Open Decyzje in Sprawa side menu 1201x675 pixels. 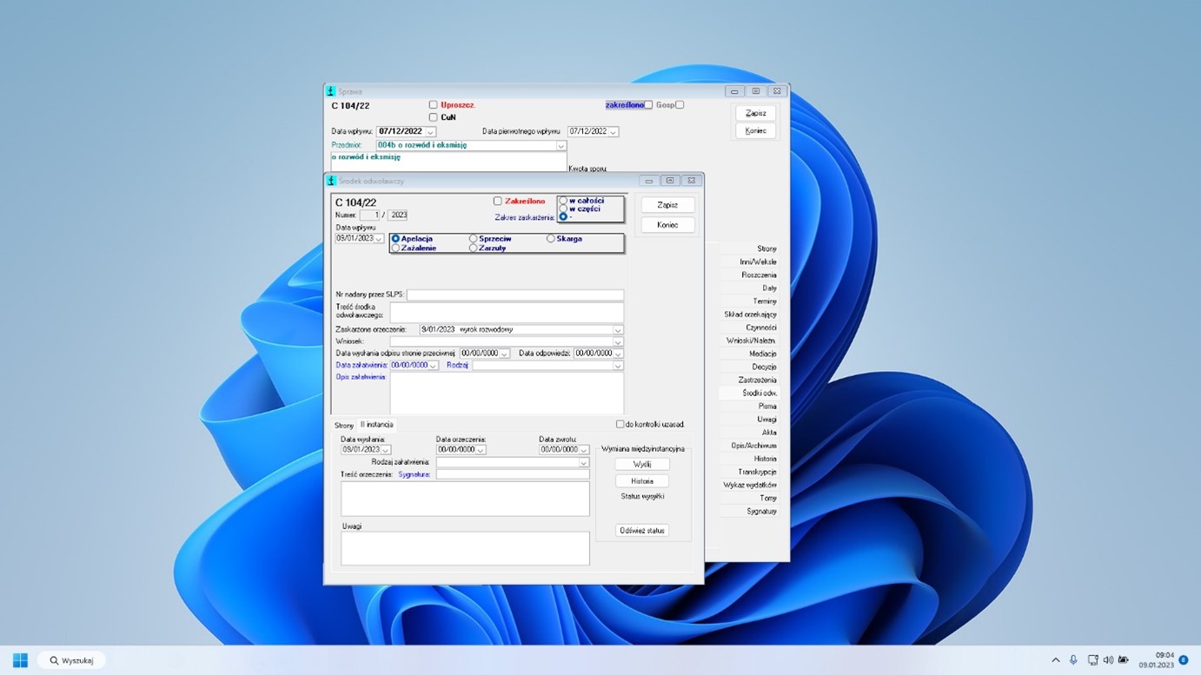coord(764,367)
